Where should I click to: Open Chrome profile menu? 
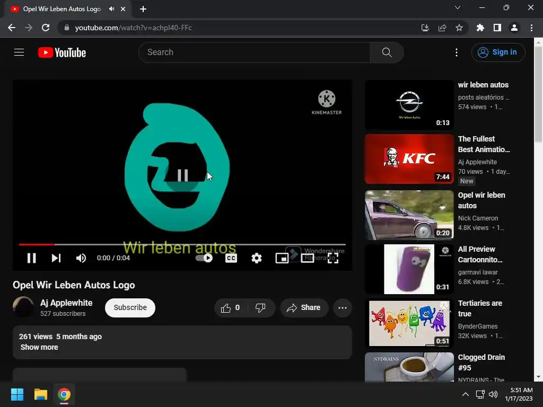tap(514, 28)
